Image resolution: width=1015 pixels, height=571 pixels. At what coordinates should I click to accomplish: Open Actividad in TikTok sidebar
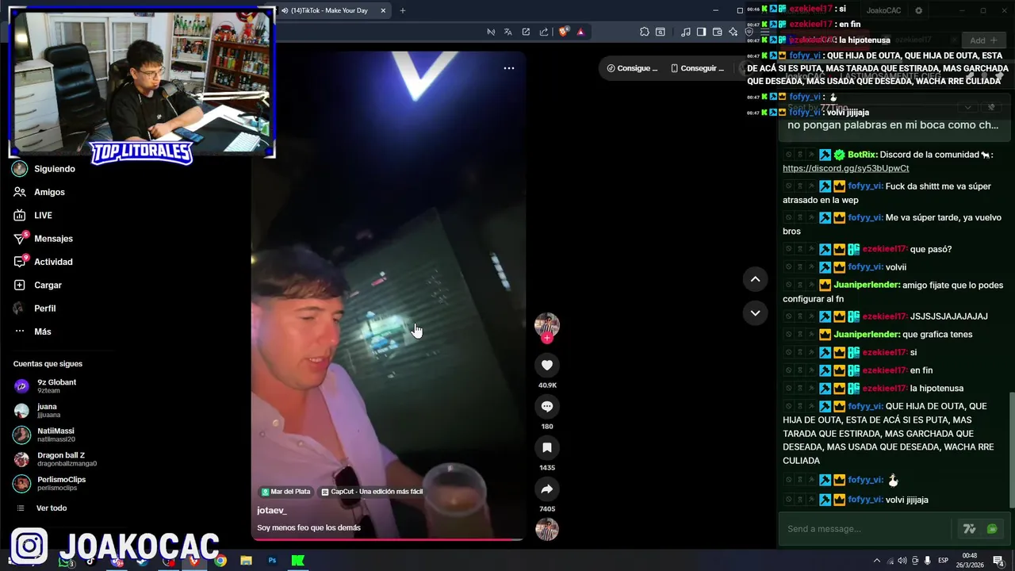tap(53, 262)
